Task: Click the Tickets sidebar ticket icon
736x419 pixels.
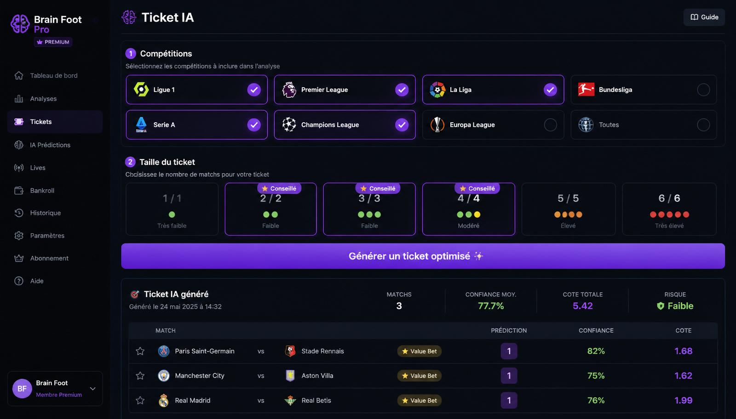Action: 19,122
